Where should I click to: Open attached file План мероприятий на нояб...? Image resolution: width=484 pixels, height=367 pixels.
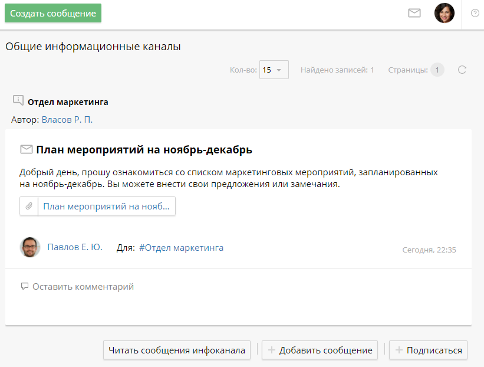pos(106,207)
